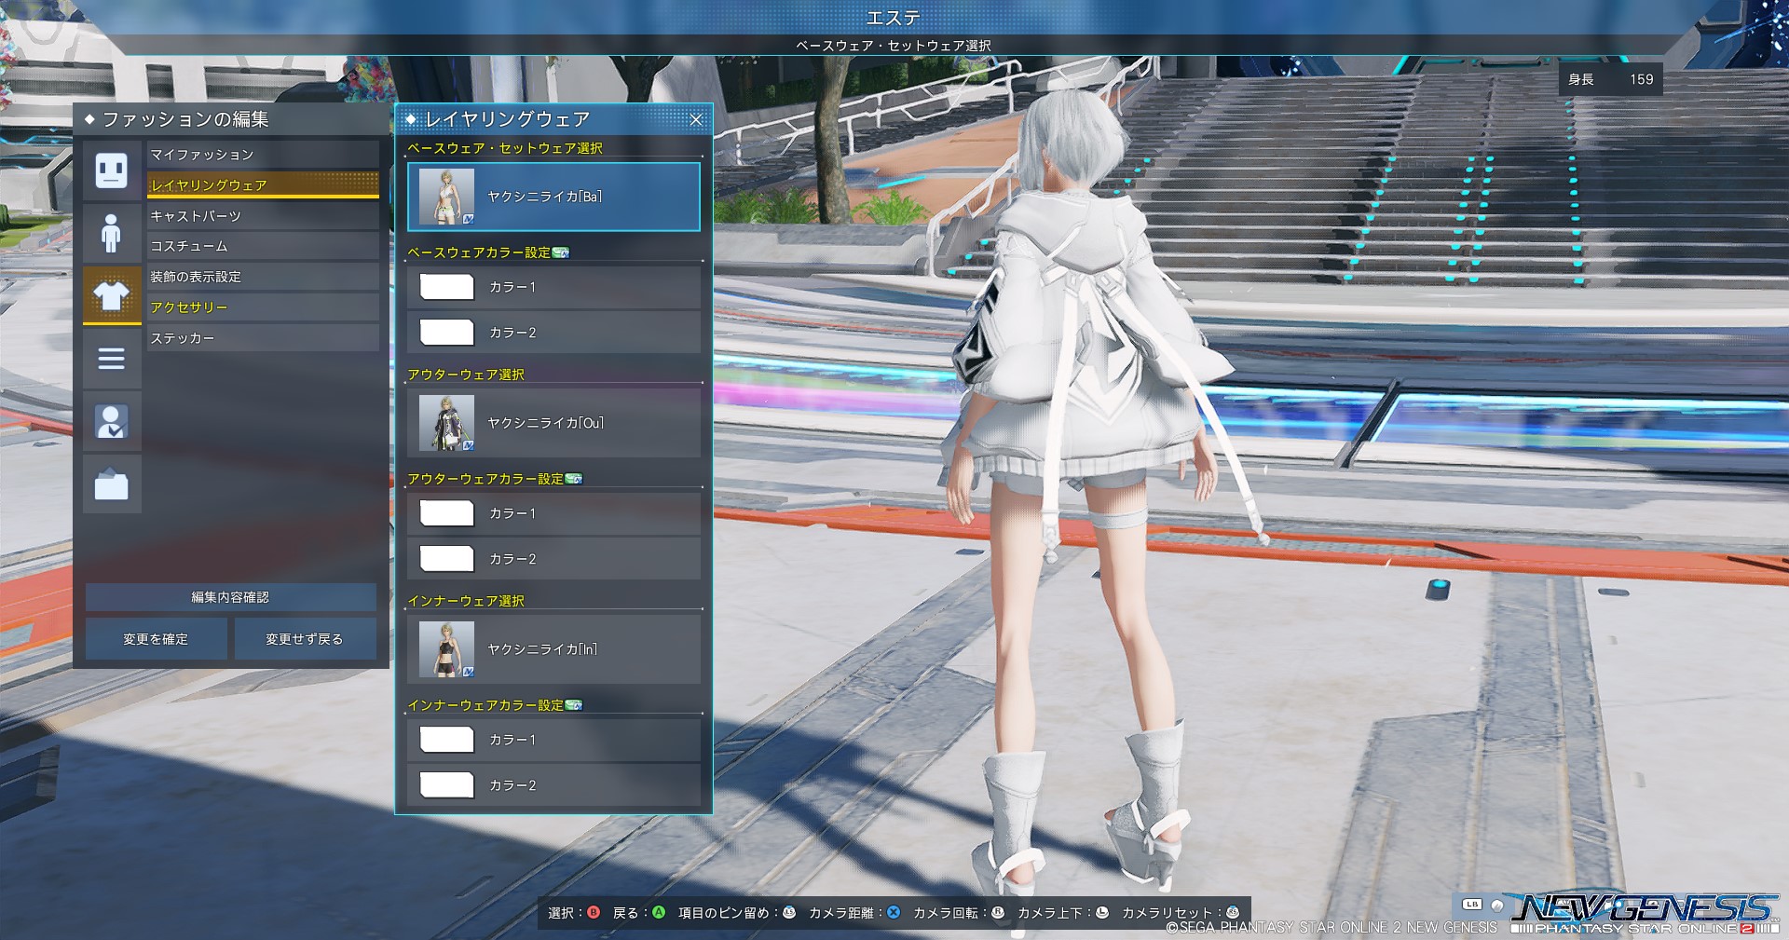Open the body shape sidebar icon

(x=112, y=234)
